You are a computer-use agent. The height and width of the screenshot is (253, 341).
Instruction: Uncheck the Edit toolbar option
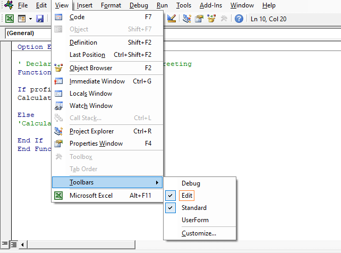click(186, 196)
